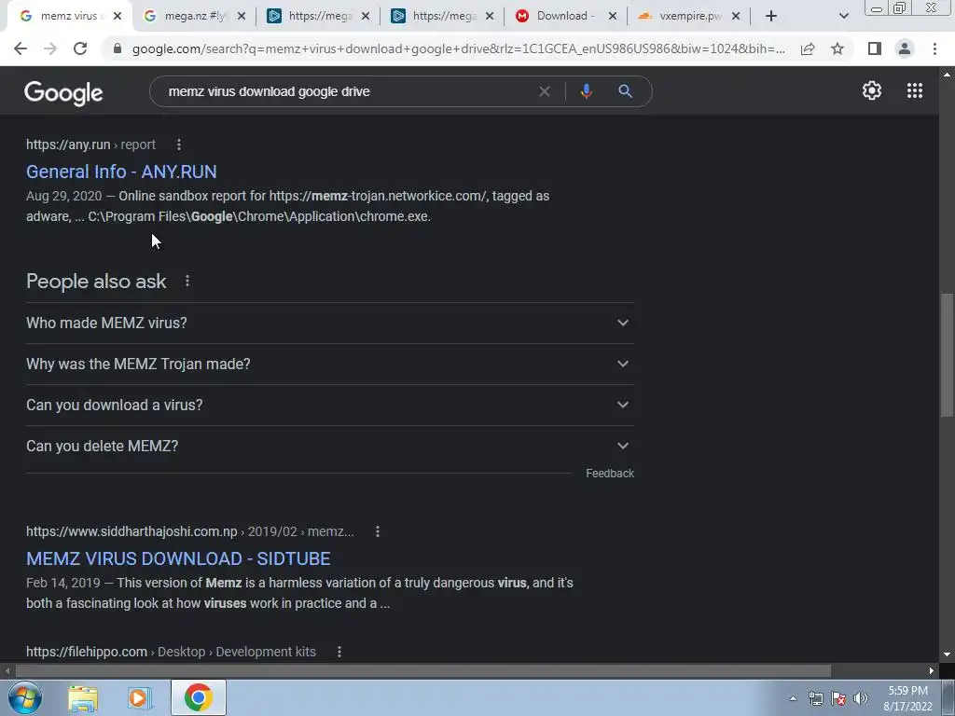Open tab search dropdown
Viewport: 955px width, 716px height.
click(x=843, y=16)
